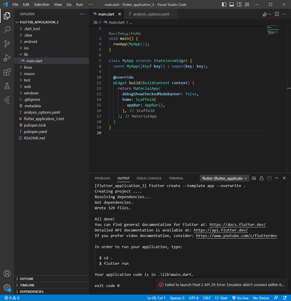Screen dimensions: 291x301
Task: Open the File menu
Action: tap(16, 4)
